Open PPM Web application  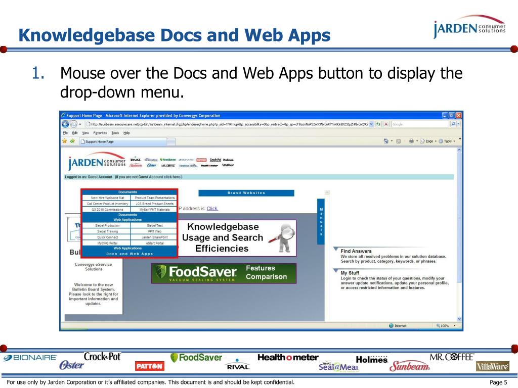pos(155,231)
